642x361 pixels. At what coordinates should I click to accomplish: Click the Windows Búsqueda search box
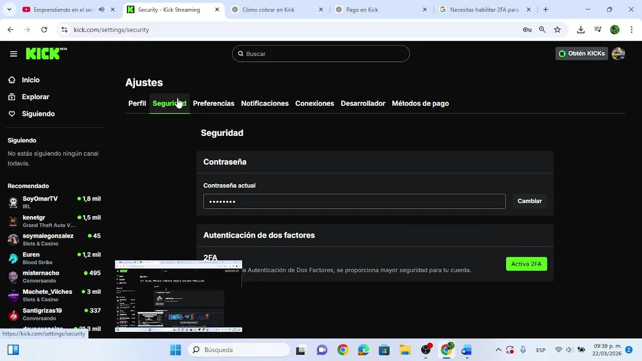click(239, 350)
